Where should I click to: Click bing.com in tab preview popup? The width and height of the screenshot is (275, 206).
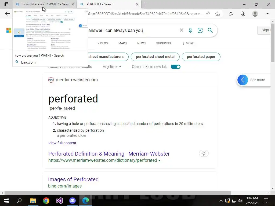[x=28, y=62]
